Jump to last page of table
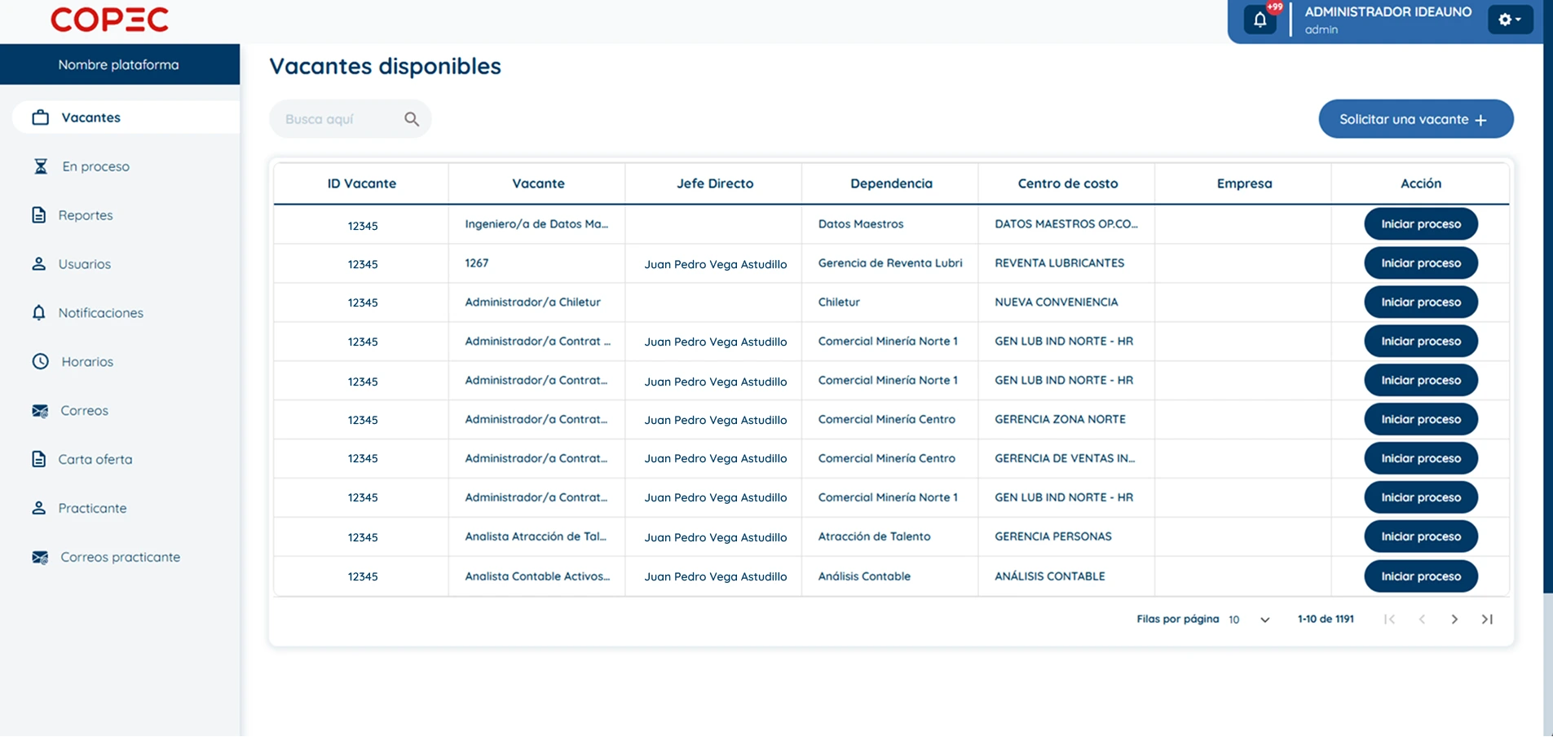The width and height of the screenshot is (1553, 737). (1487, 620)
